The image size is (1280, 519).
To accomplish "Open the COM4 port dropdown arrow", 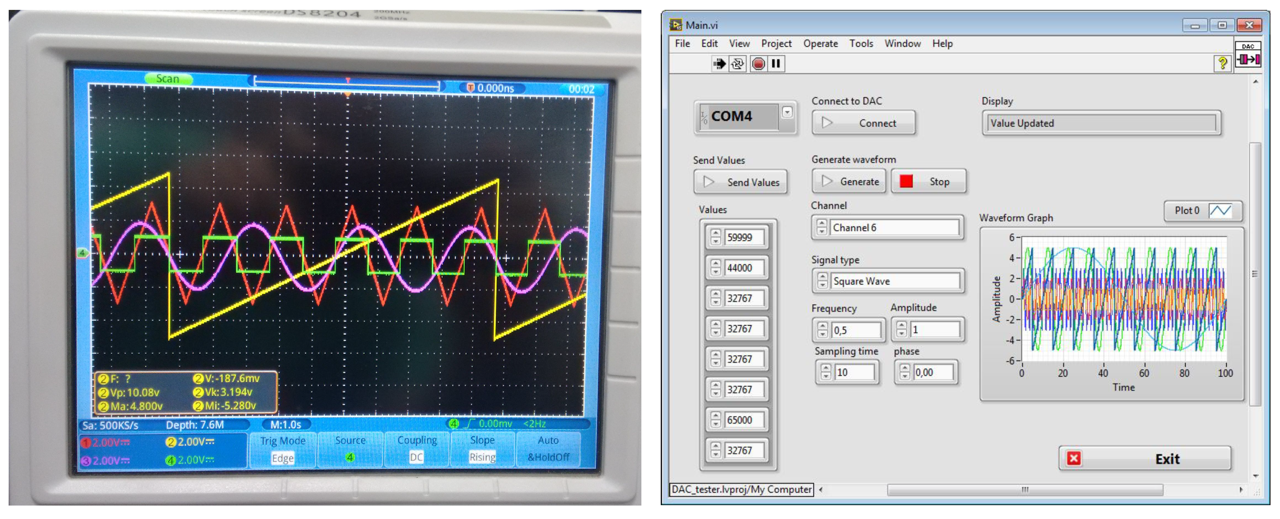I will (x=787, y=112).
